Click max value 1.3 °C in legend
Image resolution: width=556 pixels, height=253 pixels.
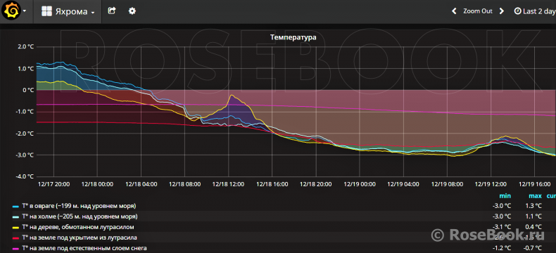point(533,206)
